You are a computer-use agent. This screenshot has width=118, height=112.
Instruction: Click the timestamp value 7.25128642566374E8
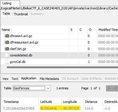click(x=19, y=108)
